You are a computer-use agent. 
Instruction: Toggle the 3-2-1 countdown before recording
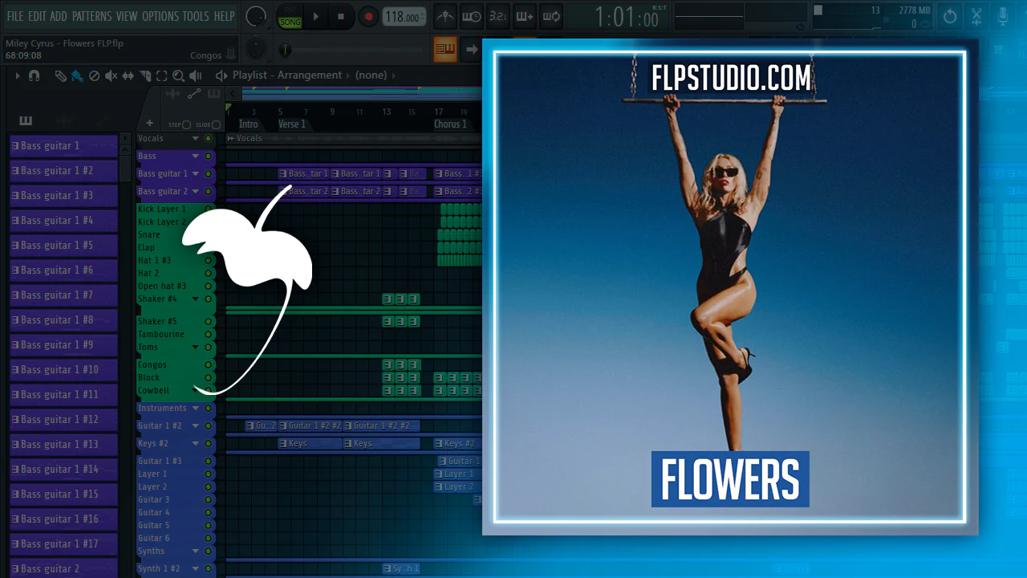tap(498, 16)
